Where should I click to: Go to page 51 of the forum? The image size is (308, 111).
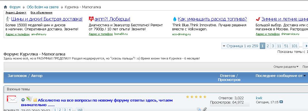(286, 46)
